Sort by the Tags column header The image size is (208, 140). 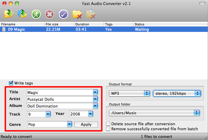click(118, 24)
